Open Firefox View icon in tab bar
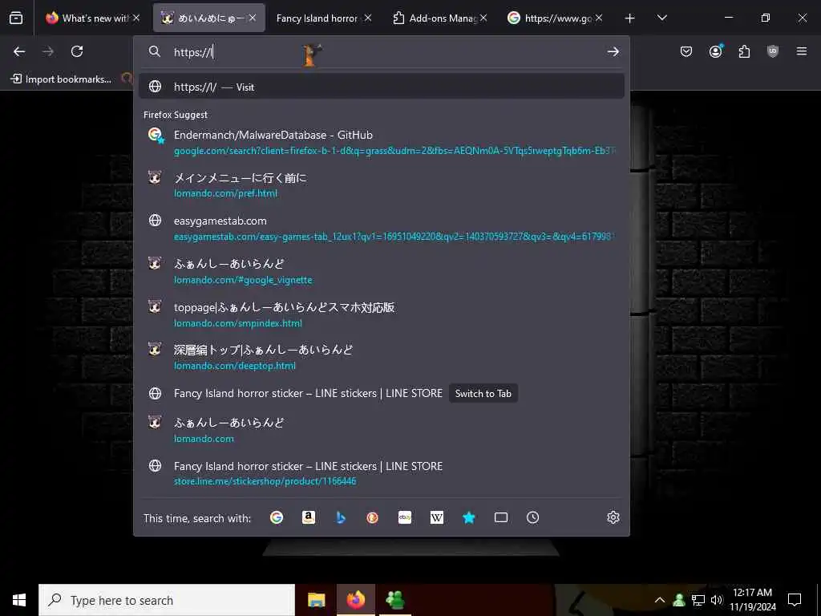Viewport: 821px width, 616px height. pyautogui.click(x=16, y=18)
